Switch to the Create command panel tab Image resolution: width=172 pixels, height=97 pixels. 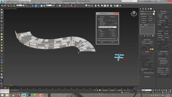[141, 9]
